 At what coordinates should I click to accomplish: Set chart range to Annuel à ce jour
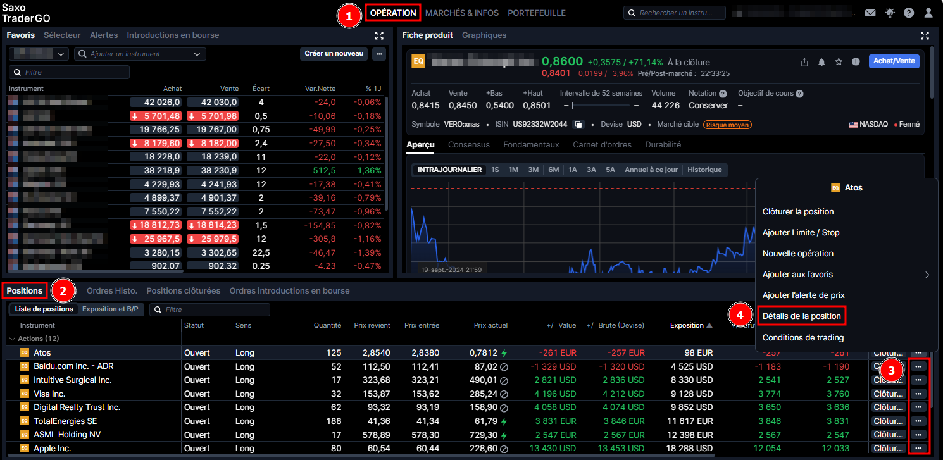(651, 170)
